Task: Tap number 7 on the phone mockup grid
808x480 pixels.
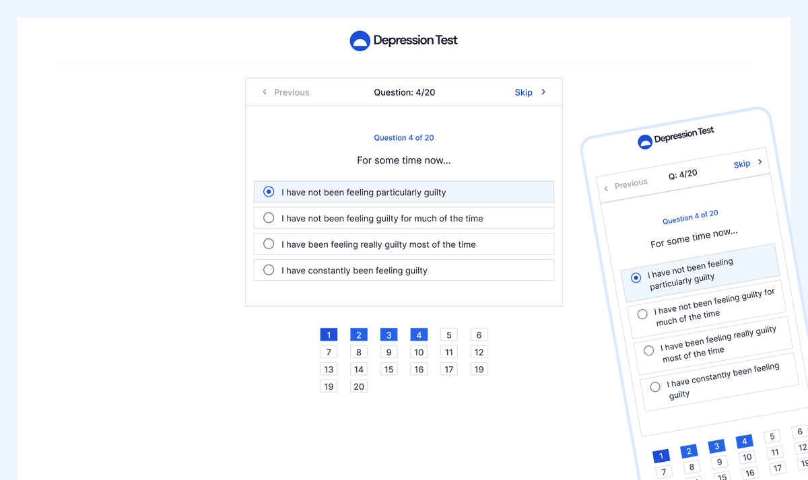Action: [x=664, y=472]
